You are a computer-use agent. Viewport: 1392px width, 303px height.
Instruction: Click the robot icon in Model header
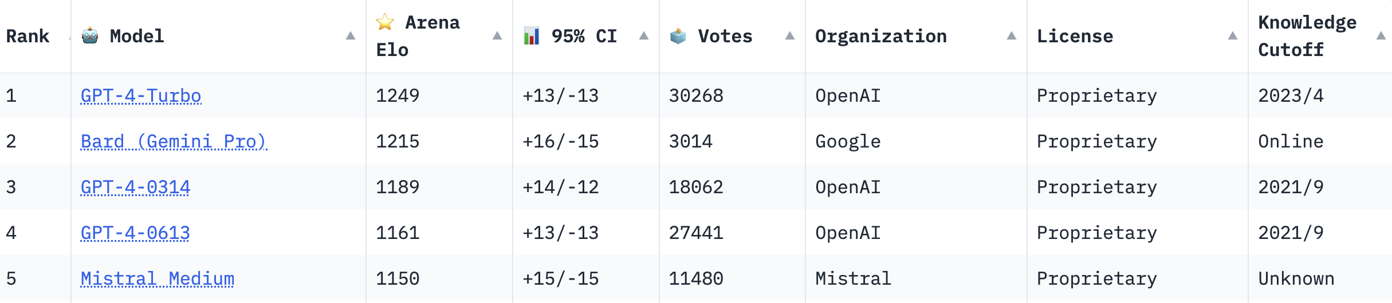click(90, 36)
